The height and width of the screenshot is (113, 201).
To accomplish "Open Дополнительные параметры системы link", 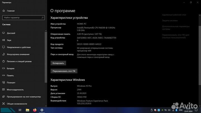I will click(x=176, y=28).
